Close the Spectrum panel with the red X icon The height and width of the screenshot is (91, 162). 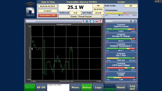click(x=100, y=21)
